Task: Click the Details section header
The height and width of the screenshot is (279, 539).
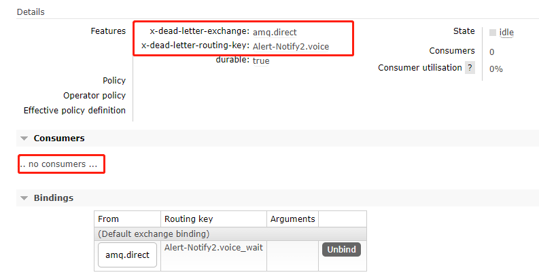Action: 32,12
